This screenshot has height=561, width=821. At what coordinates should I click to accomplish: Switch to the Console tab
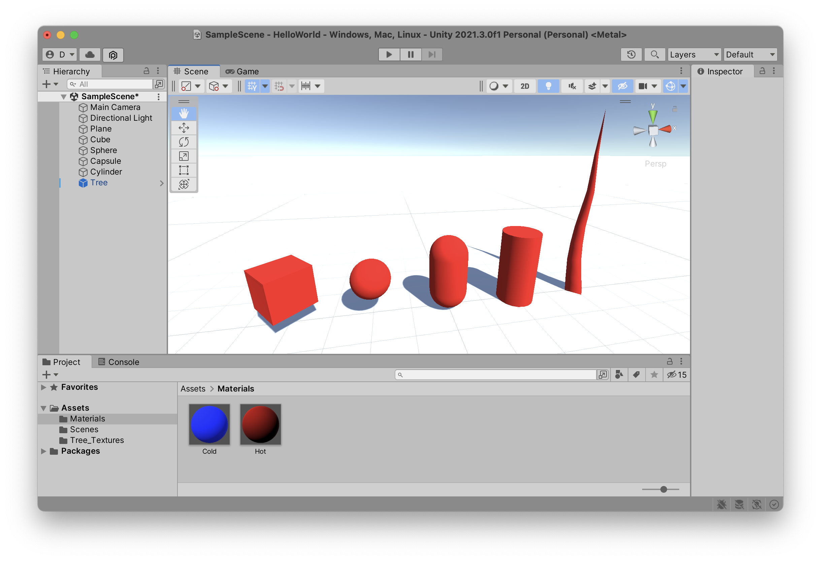123,362
